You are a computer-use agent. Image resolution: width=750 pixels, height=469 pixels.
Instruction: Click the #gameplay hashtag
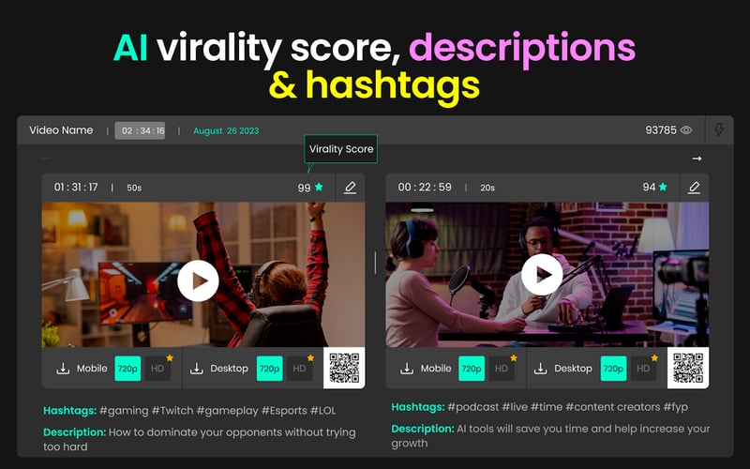click(227, 411)
